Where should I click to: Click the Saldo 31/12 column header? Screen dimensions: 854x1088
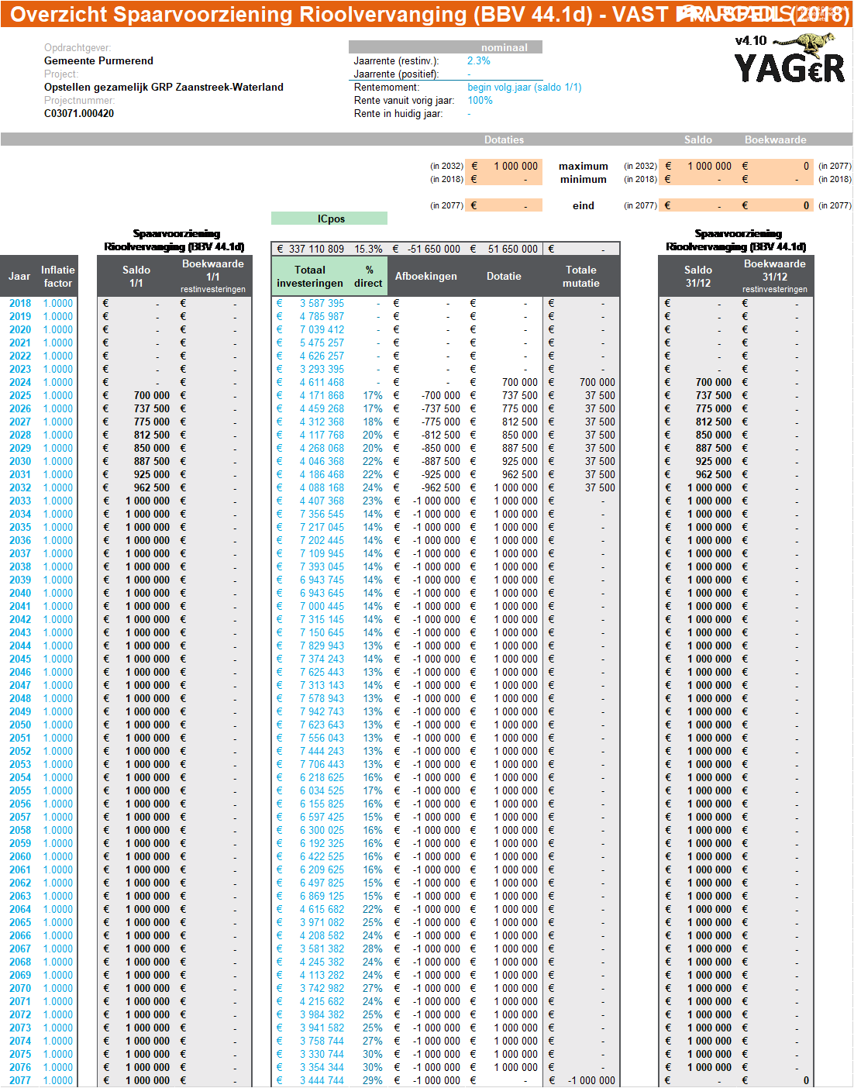[698, 276]
